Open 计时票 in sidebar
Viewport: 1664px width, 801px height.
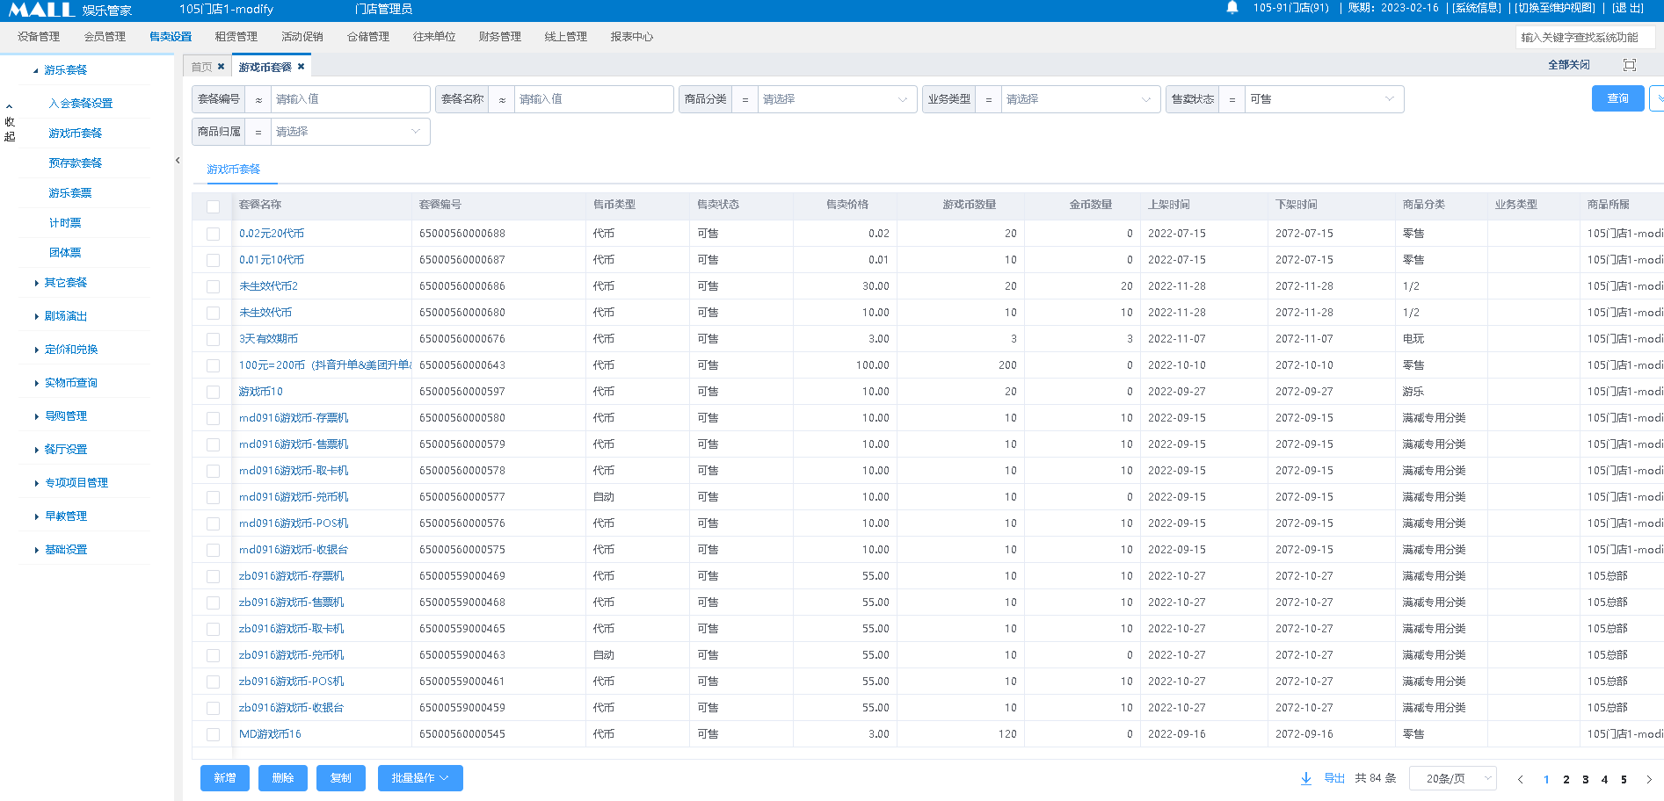pyautogui.click(x=65, y=223)
